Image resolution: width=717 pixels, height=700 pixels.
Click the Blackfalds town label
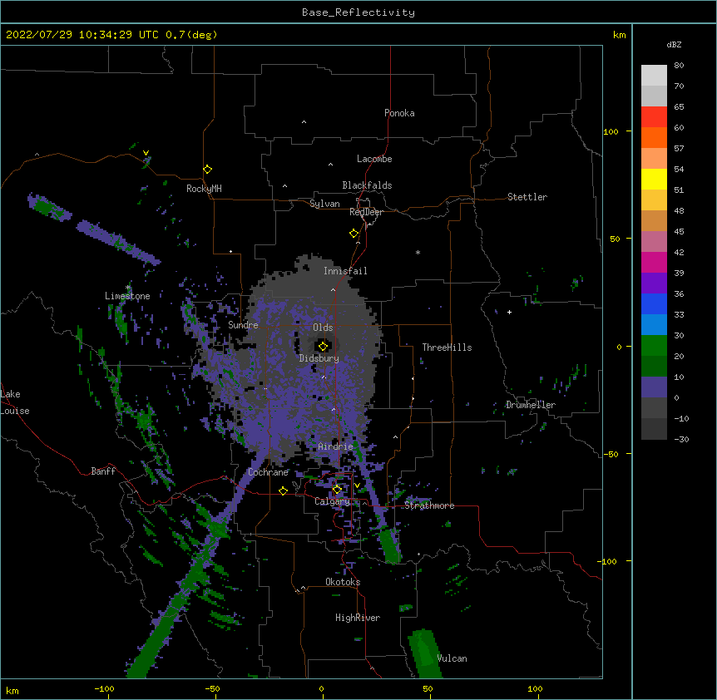click(x=367, y=185)
